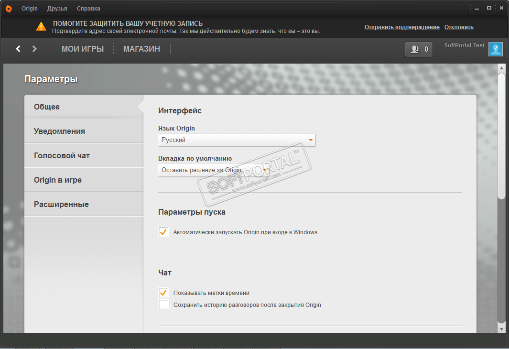
Task: Open the Origin menu
Action: tap(30, 9)
